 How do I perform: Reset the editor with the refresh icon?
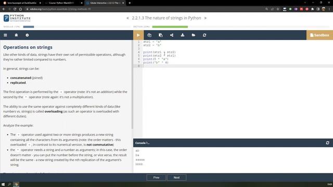[x=204, y=35]
